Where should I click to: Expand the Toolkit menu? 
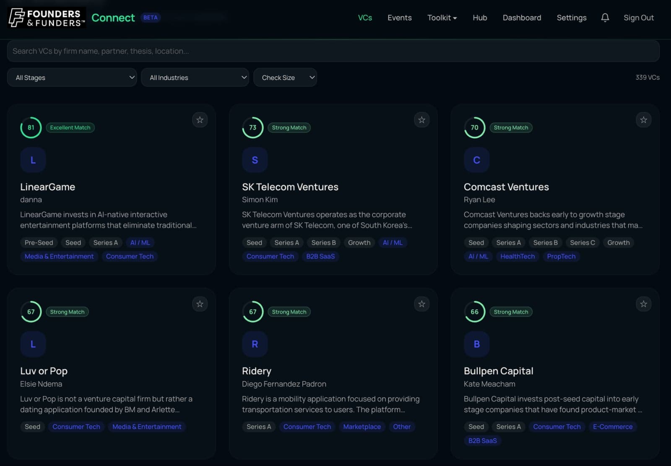442,18
